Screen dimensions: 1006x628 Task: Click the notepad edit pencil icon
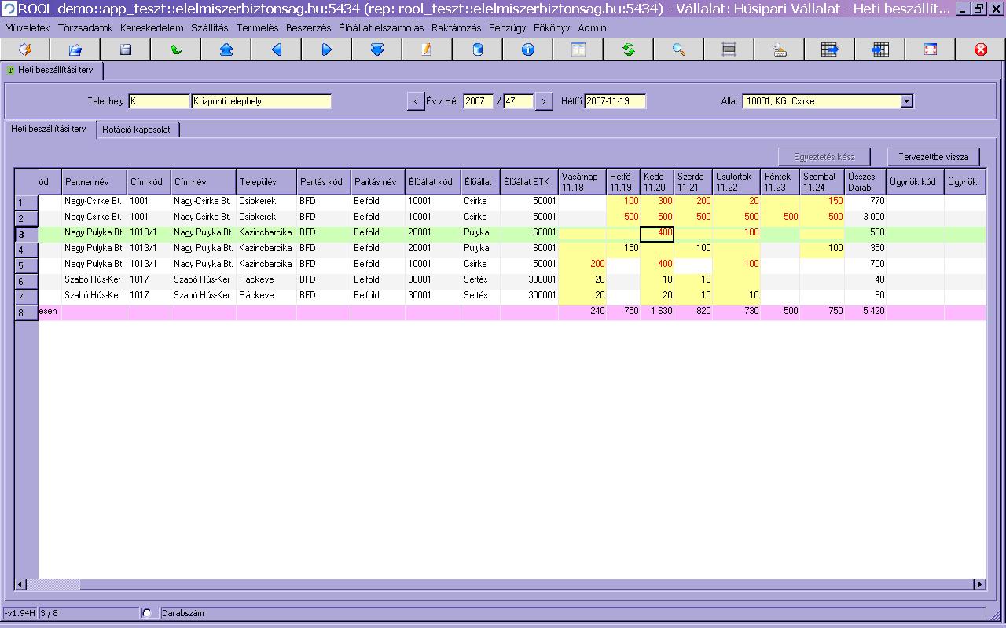[x=428, y=49]
